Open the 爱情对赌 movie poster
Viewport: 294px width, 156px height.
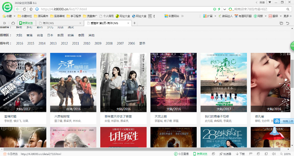23,82
